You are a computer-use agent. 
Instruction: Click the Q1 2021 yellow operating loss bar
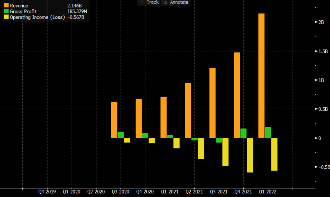tap(176, 143)
